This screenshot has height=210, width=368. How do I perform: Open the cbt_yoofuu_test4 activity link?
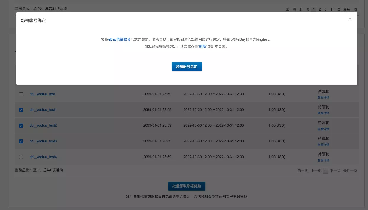coord(43,157)
